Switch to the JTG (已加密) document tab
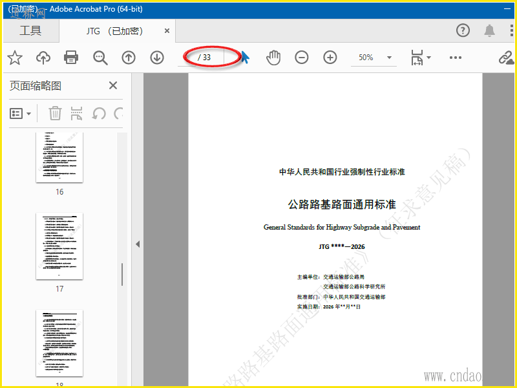 114,31
